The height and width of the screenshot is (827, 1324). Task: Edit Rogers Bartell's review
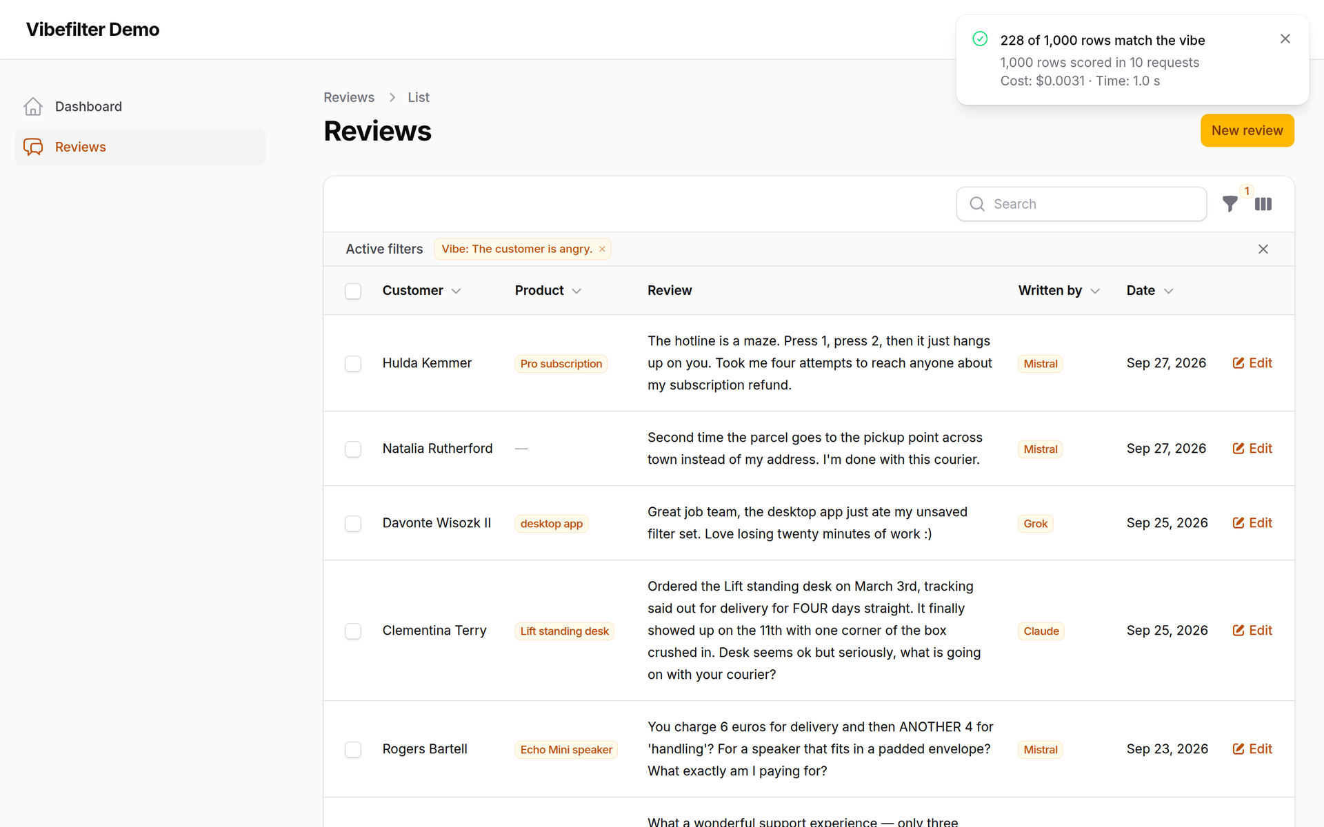[1252, 749]
